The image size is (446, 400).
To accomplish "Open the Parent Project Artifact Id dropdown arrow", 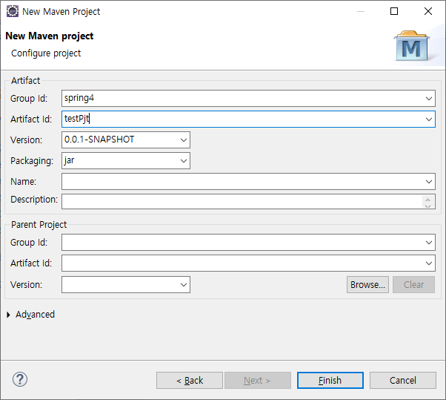I will pos(429,263).
